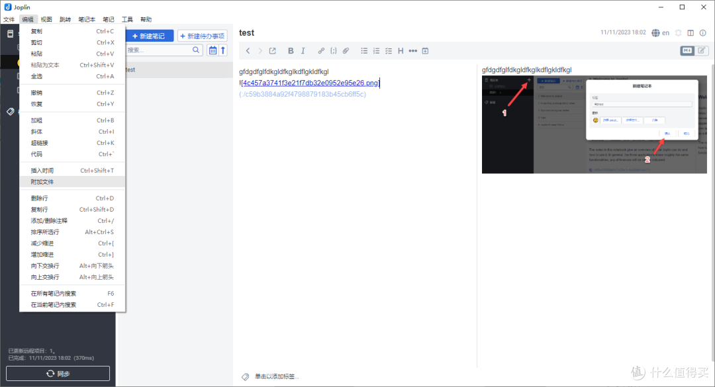715x387 pixels.
Task: Insert bulleted list
Action: [x=364, y=50]
